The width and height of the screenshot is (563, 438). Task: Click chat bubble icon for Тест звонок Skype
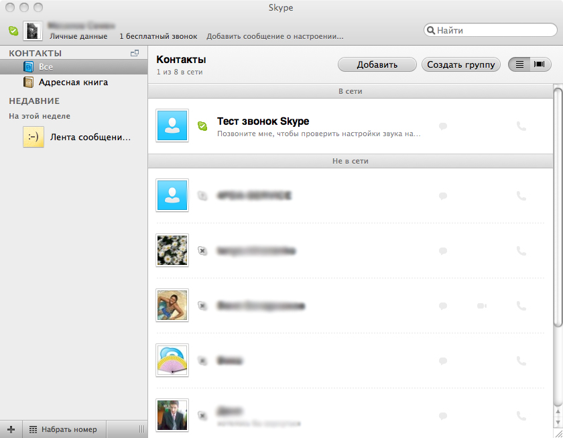(x=443, y=126)
